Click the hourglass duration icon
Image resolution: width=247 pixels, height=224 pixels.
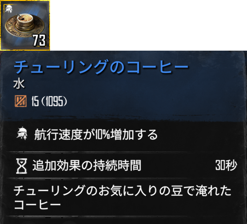tap(21, 166)
